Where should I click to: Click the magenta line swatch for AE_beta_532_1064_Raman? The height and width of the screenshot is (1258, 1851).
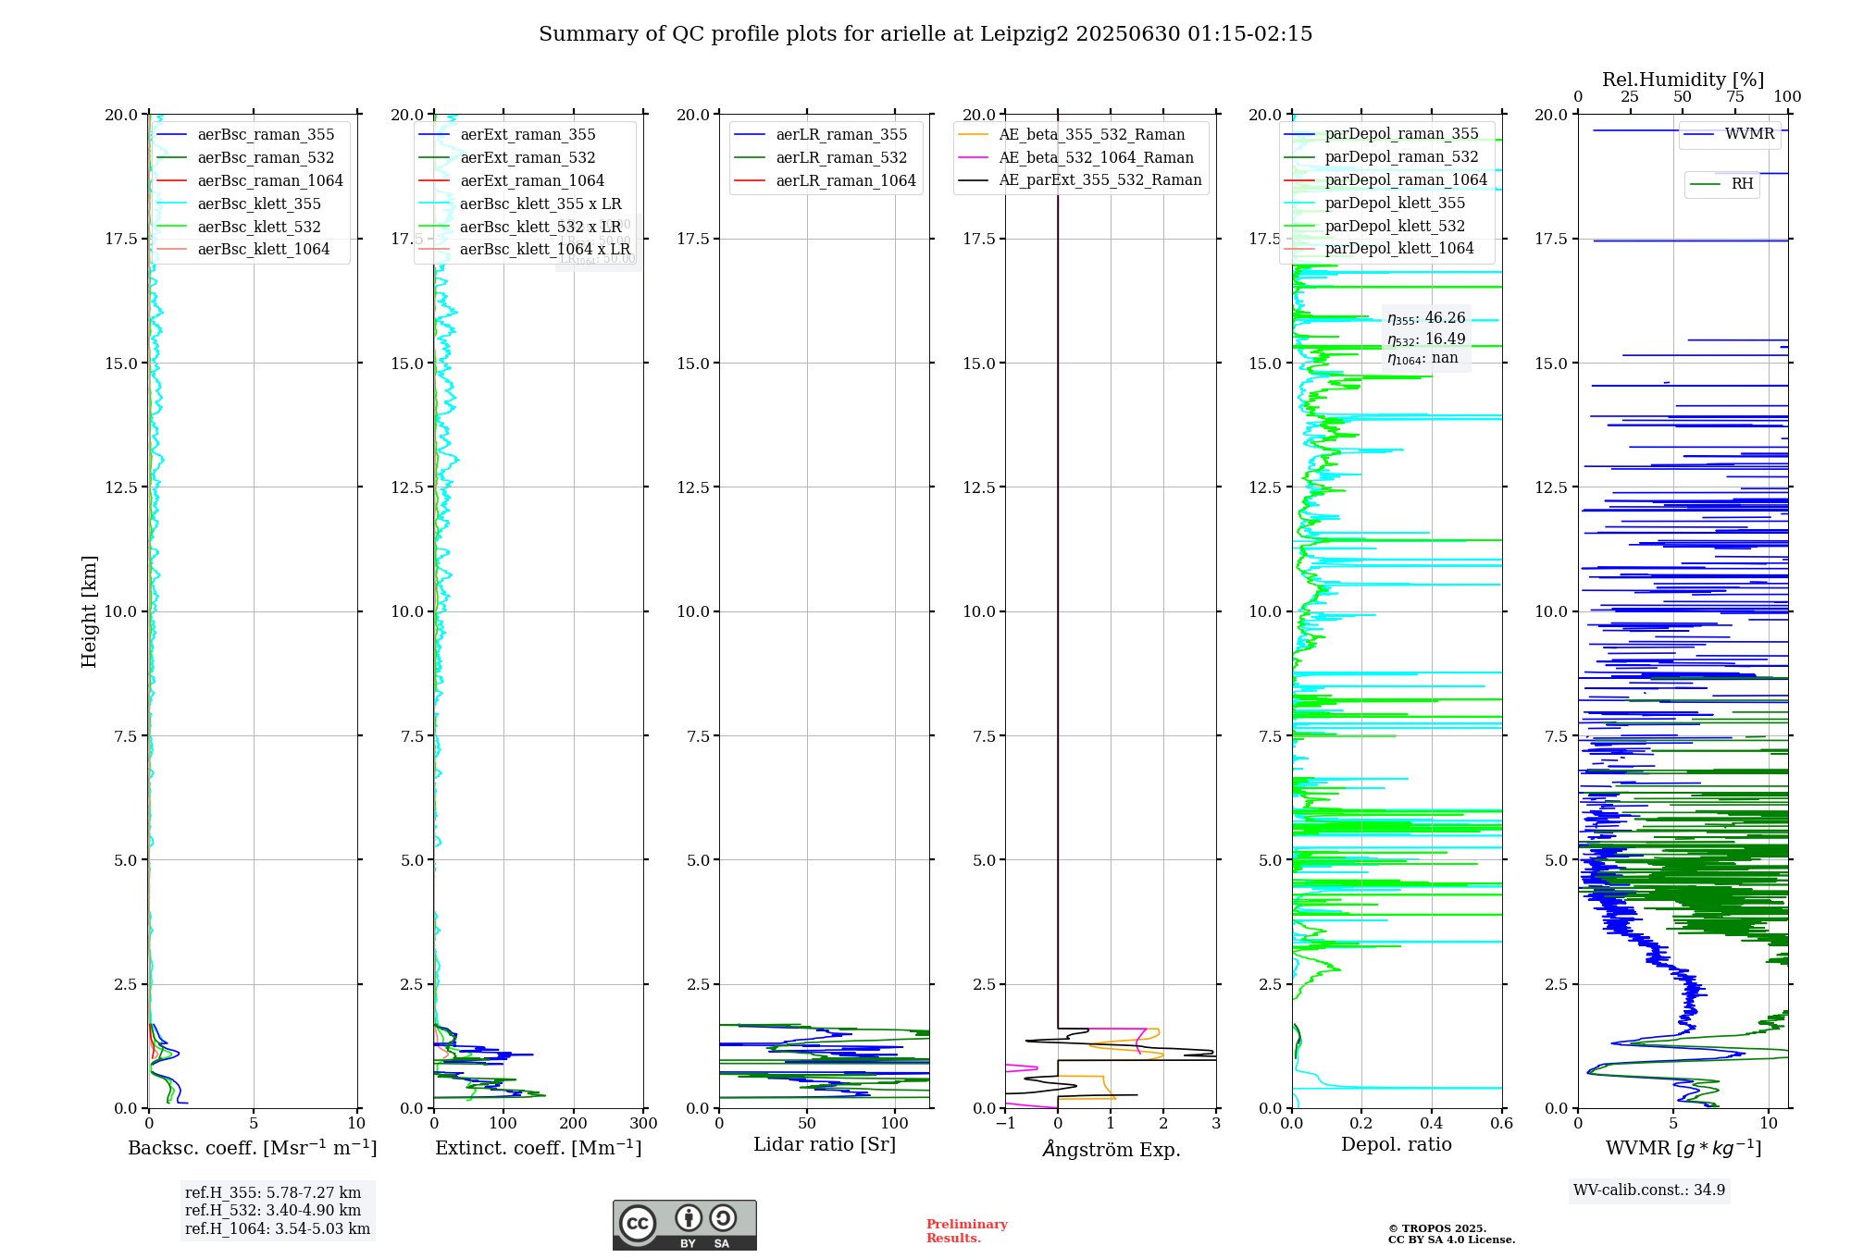(x=974, y=158)
